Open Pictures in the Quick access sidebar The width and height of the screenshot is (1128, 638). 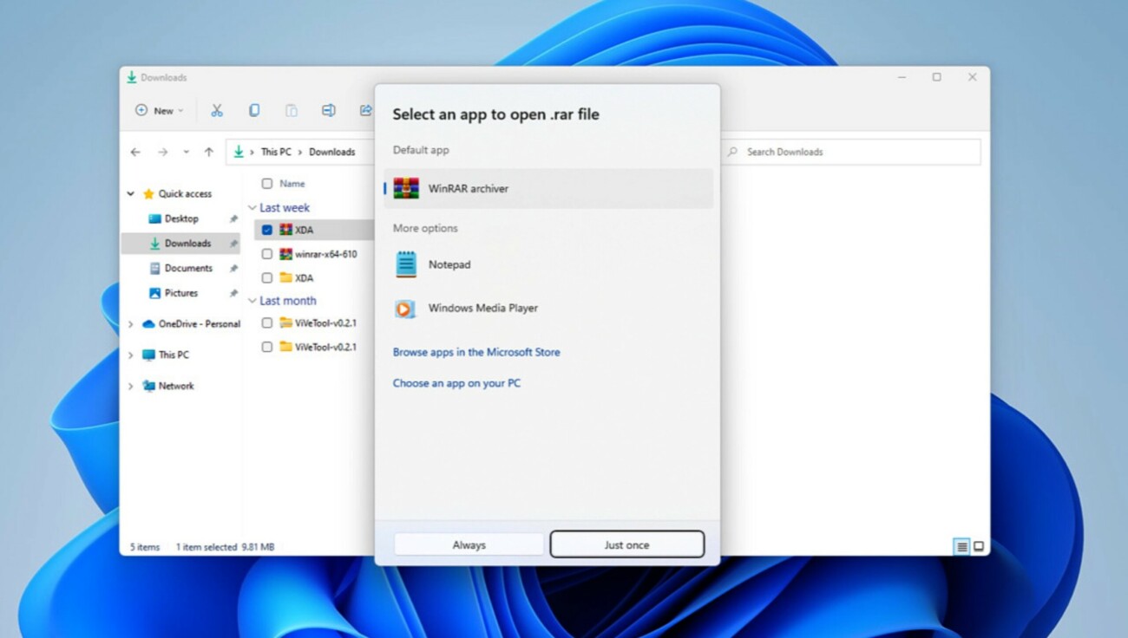click(181, 293)
